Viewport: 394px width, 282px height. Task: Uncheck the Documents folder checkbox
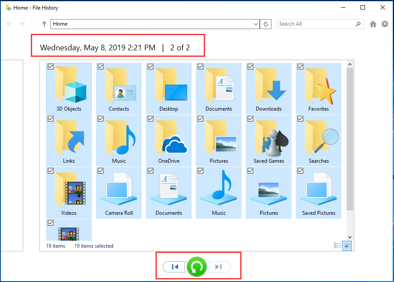[x=200, y=66]
